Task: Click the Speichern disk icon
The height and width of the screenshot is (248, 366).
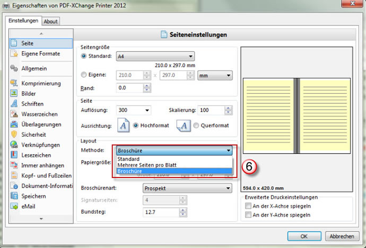Action: pos(14,196)
